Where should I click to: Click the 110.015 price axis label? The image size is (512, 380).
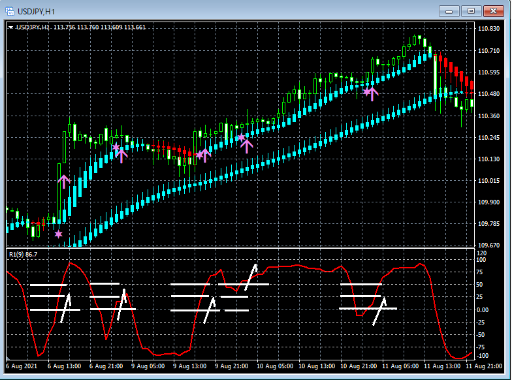488,180
